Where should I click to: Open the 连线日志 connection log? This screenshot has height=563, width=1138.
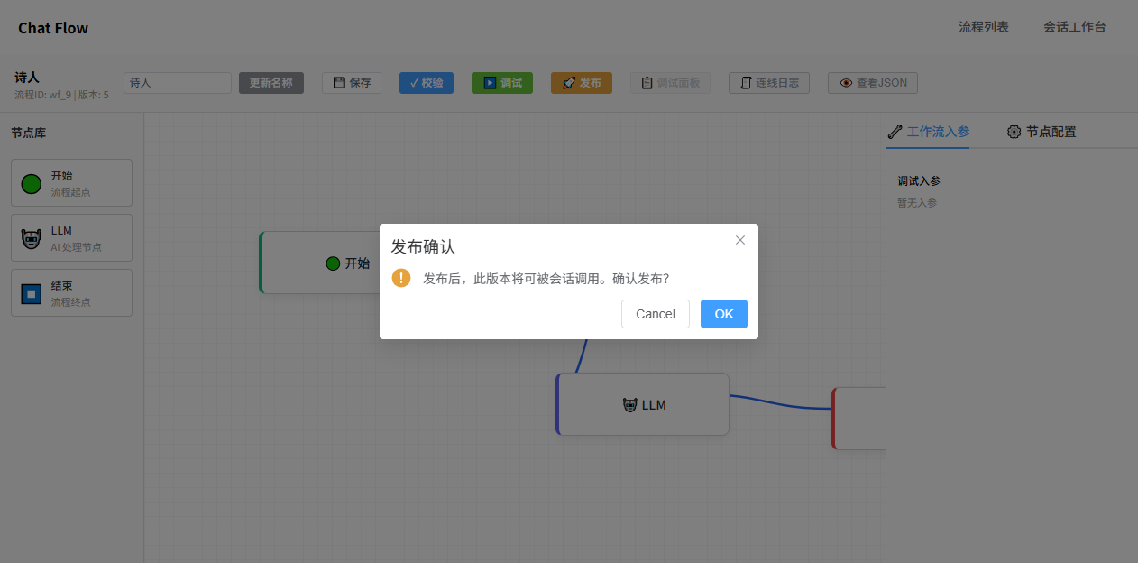[769, 83]
